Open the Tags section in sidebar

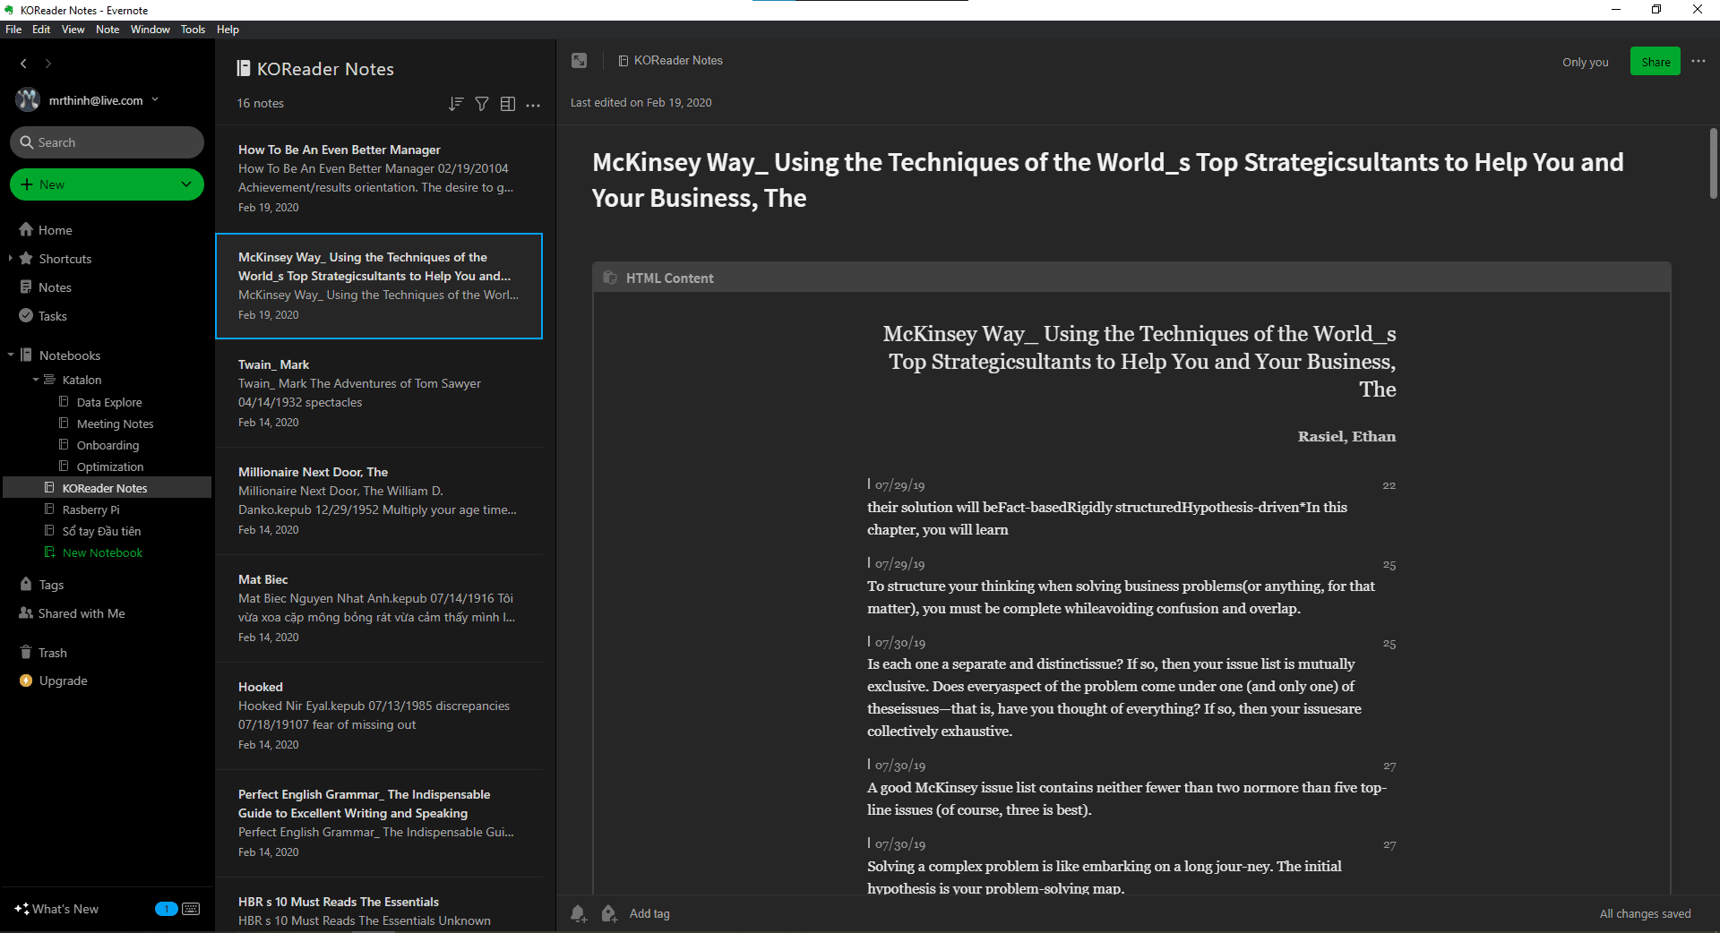pyautogui.click(x=50, y=584)
